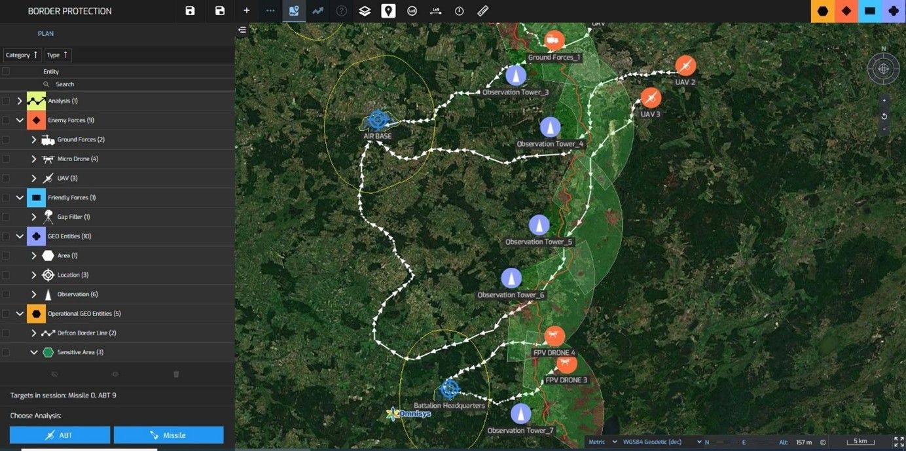This screenshot has height=451, width=906.
Task: Select the purple cross GEO swatch top-right
Action: (894, 11)
